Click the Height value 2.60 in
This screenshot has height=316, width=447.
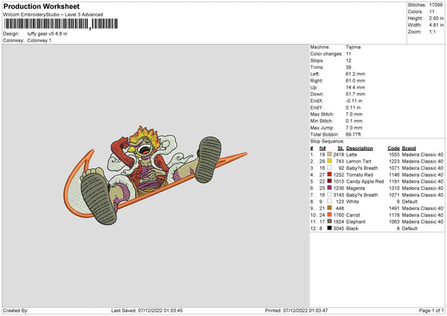436,18
